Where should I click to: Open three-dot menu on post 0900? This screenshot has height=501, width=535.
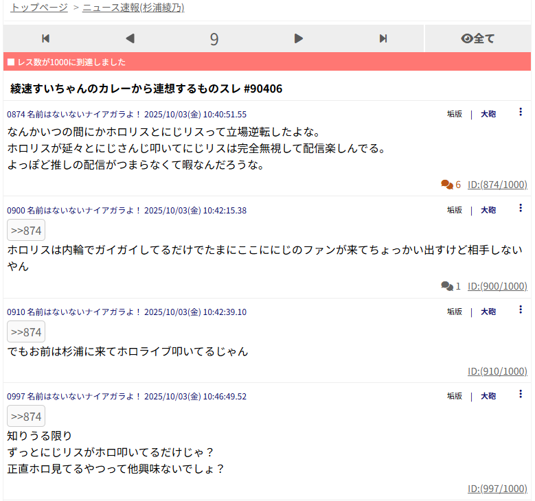[520, 209]
